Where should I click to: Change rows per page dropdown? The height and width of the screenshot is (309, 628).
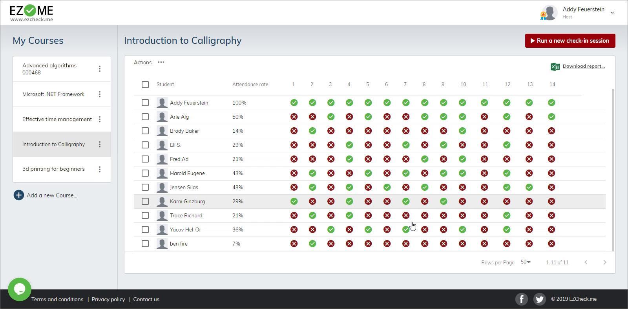[x=526, y=262]
